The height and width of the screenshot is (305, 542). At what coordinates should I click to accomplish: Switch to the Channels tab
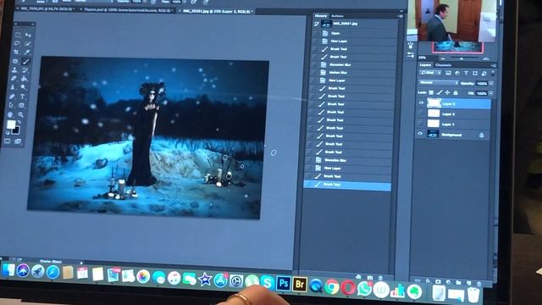pyautogui.click(x=443, y=65)
